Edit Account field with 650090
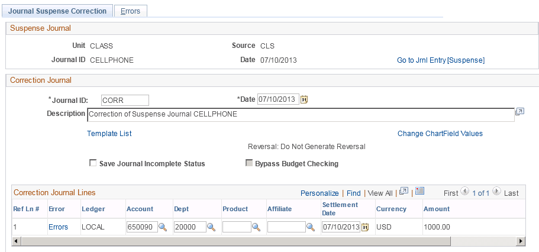This screenshot has height=252, width=539. click(x=142, y=227)
